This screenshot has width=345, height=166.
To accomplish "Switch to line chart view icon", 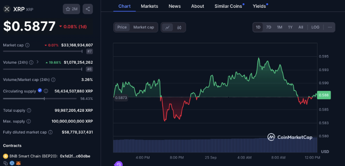I will [x=168, y=28].
